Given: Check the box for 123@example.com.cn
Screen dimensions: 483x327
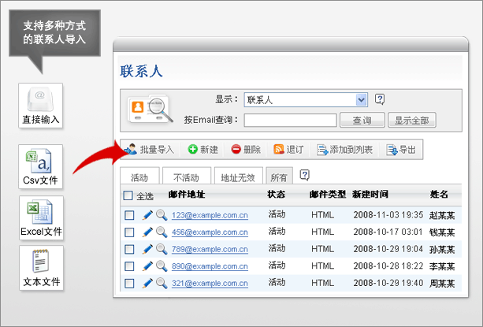Looking at the screenshot, I should tap(129, 215).
